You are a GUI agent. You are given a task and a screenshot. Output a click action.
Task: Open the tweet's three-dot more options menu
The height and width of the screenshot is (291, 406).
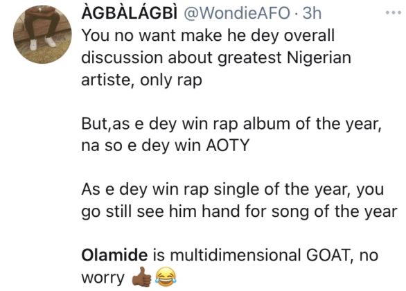(394, 12)
